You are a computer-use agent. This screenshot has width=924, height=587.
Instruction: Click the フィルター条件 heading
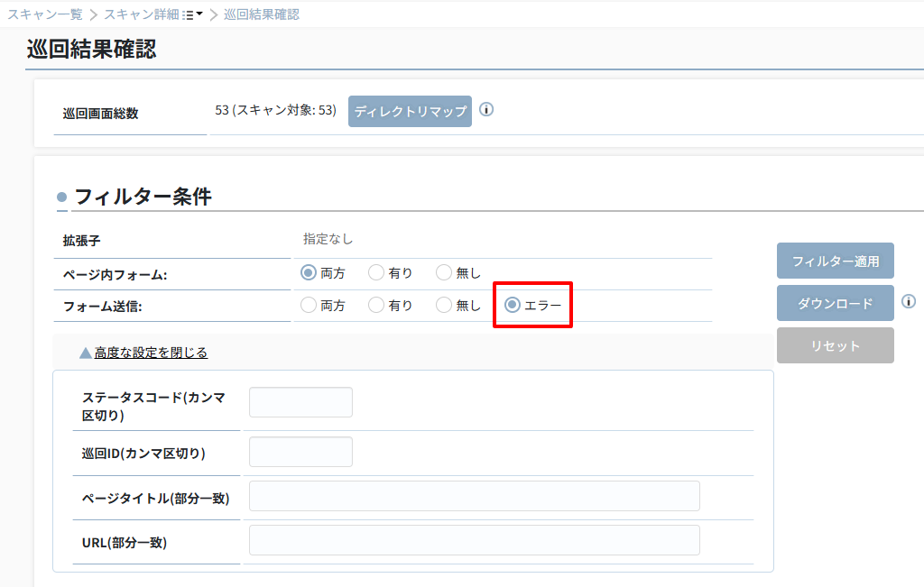143,197
